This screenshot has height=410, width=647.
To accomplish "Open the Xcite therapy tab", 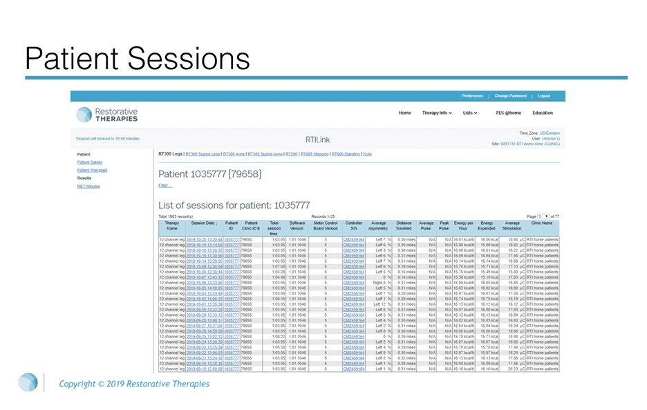I will click(x=367, y=154).
